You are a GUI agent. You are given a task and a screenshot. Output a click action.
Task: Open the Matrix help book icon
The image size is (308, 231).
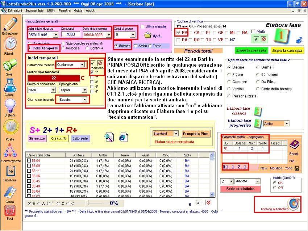click(x=294, y=144)
